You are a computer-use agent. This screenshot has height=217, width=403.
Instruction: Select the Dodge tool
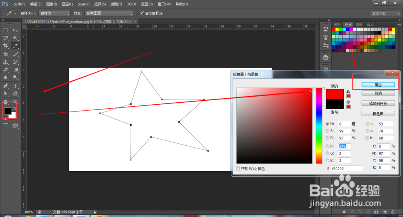[x=15, y=77]
